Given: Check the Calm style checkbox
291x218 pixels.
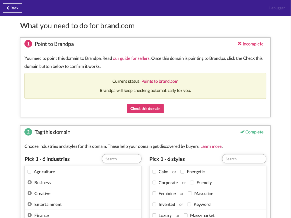Looking at the screenshot, I should click(154, 172).
